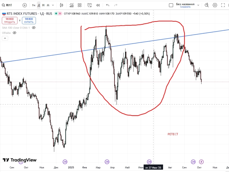Click the green market status dot
The width and height of the screenshot is (229, 172).
click(x=56, y=14)
